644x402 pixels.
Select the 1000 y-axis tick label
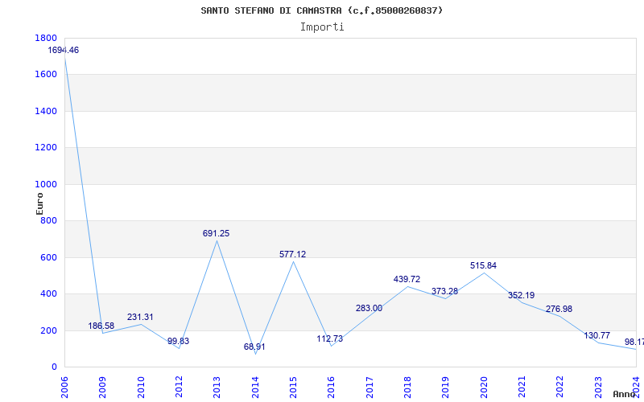pos(46,184)
